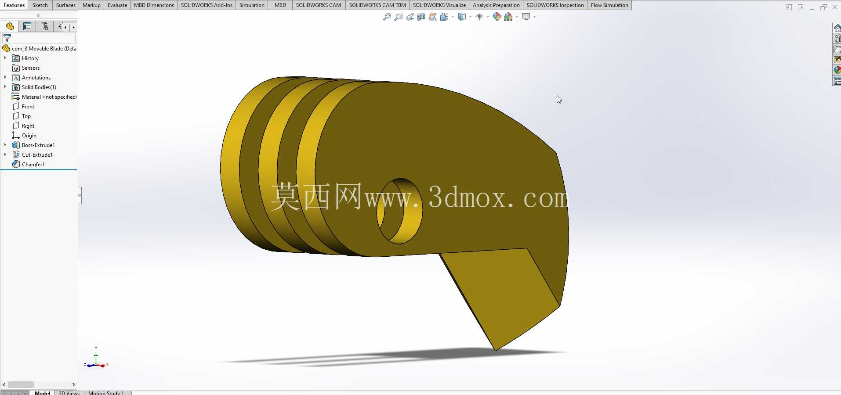Select the com_3 Movable Blade root item
This screenshot has height=395, width=841.
[39, 49]
